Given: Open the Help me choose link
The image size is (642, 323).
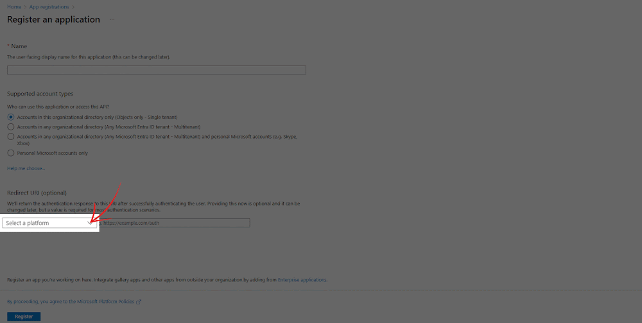Looking at the screenshot, I should (x=26, y=168).
